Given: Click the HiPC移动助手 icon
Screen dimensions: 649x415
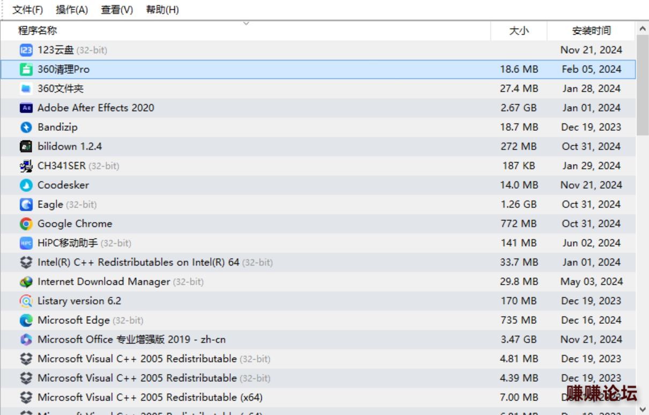Looking at the screenshot, I should point(26,243).
